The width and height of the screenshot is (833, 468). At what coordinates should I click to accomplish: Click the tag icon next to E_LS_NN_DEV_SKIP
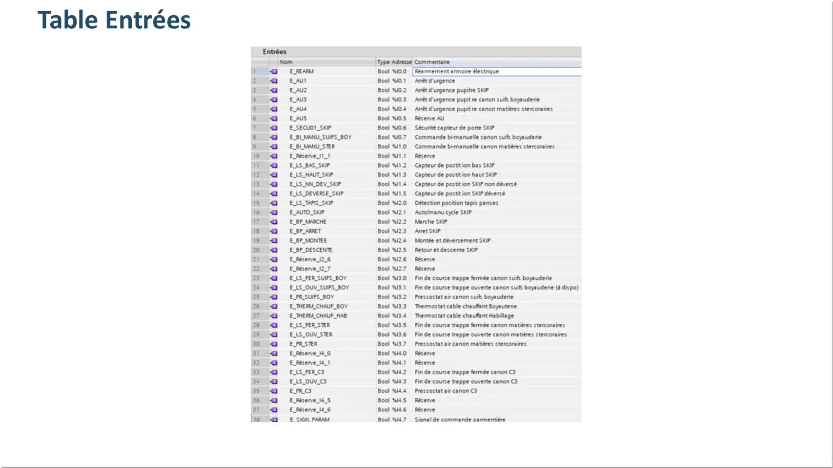coord(274,184)
